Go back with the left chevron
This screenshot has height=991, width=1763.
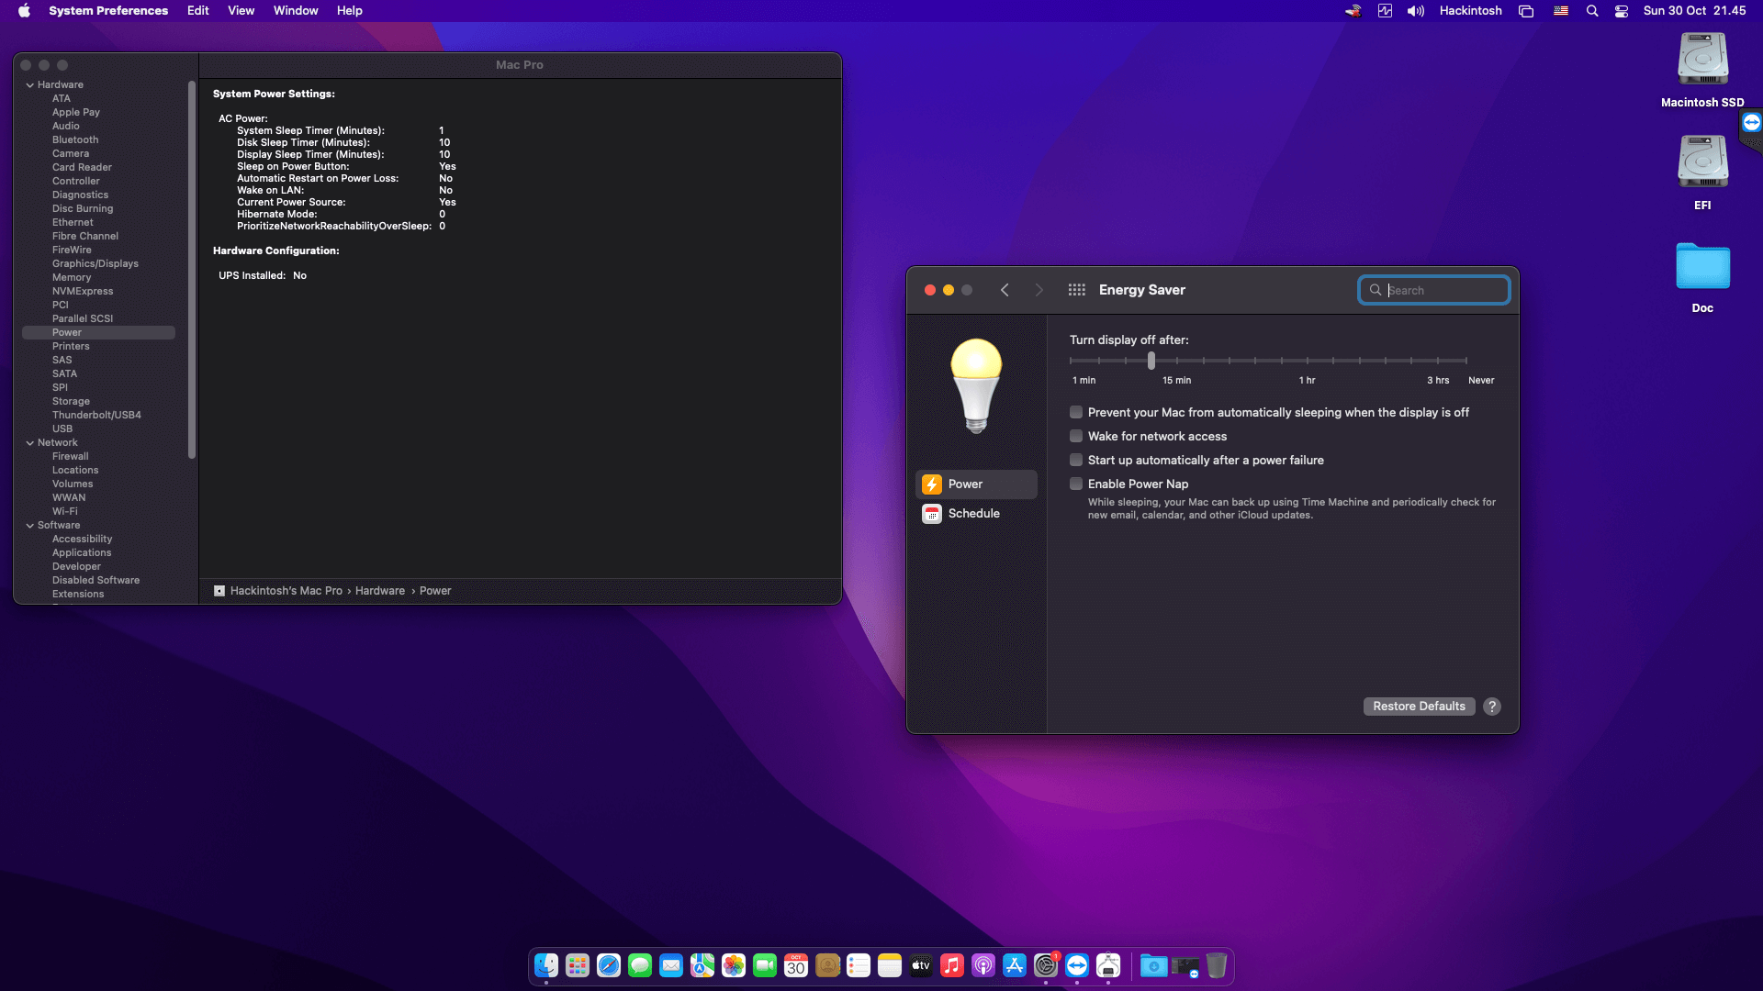(1005, 290)
